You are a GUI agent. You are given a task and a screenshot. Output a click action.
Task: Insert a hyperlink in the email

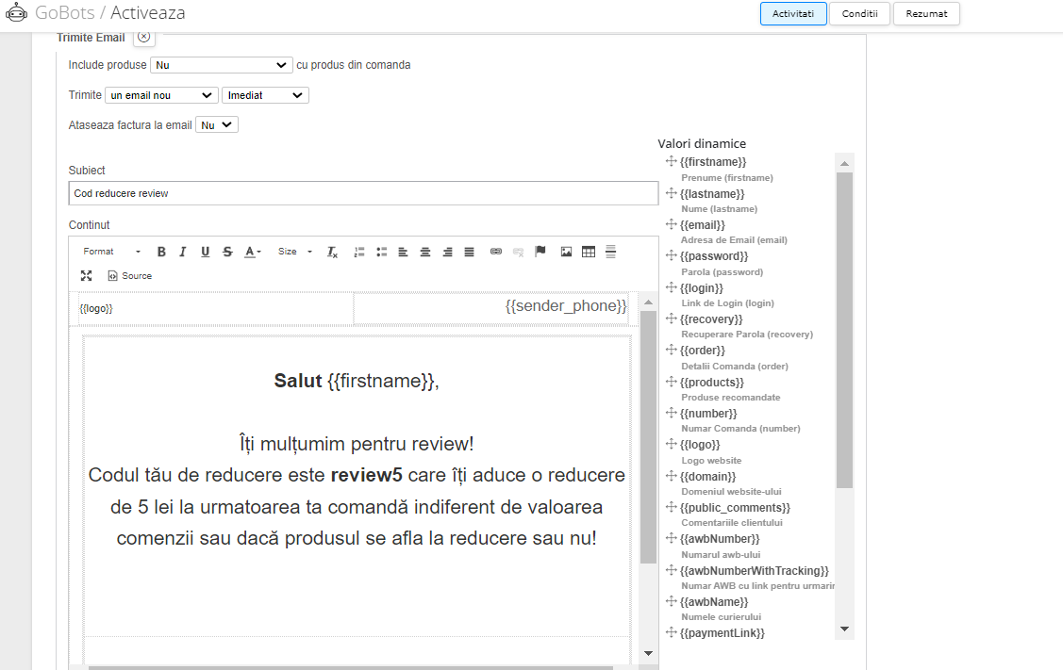(x=496, y=252)
